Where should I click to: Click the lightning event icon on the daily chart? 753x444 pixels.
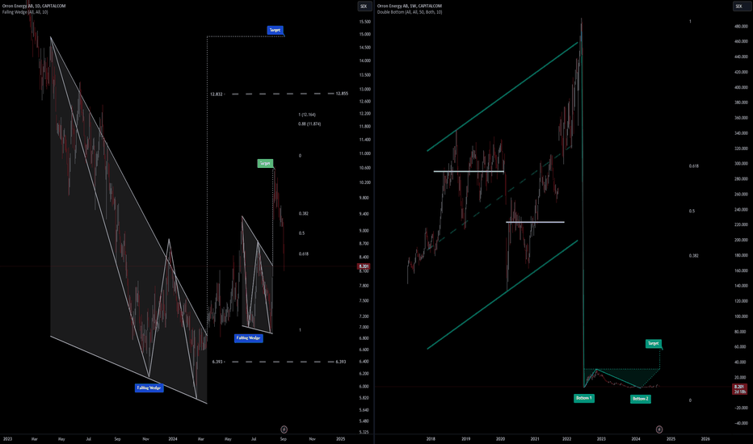click(284, 429)
